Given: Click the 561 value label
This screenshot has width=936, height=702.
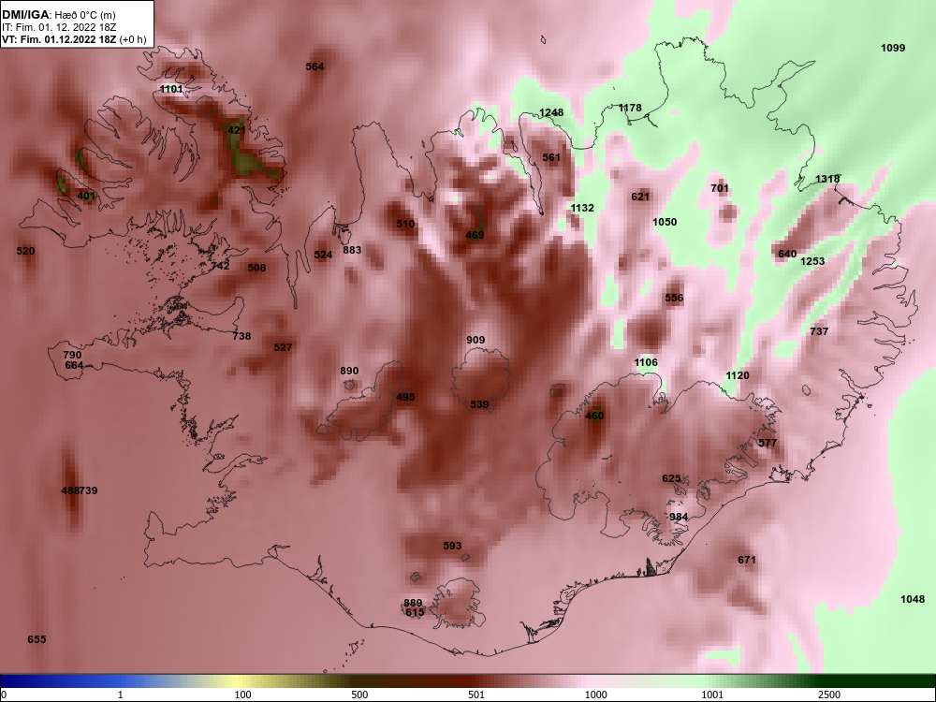Looking at the screenshot, I should click(551, 157).
